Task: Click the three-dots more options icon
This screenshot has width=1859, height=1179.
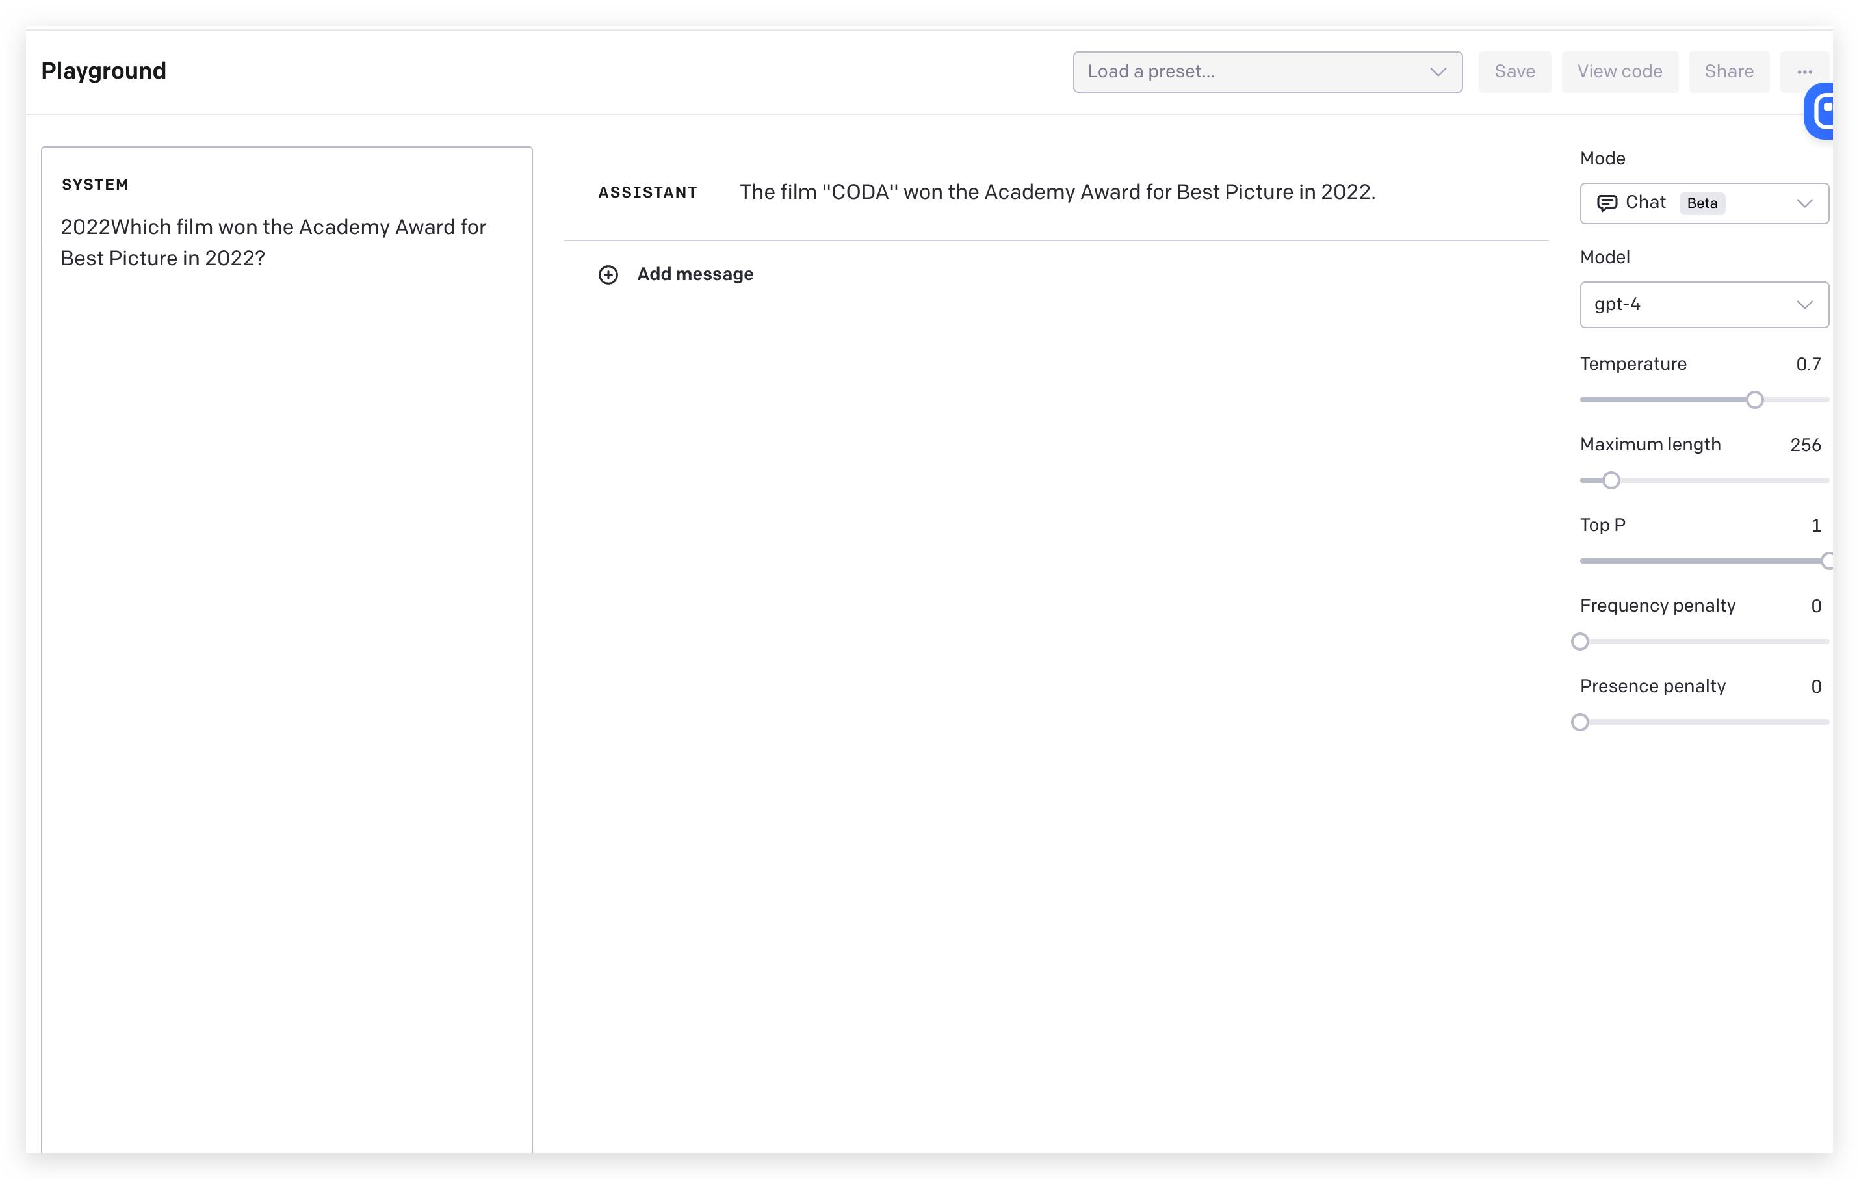Action: click(1804, 71)
